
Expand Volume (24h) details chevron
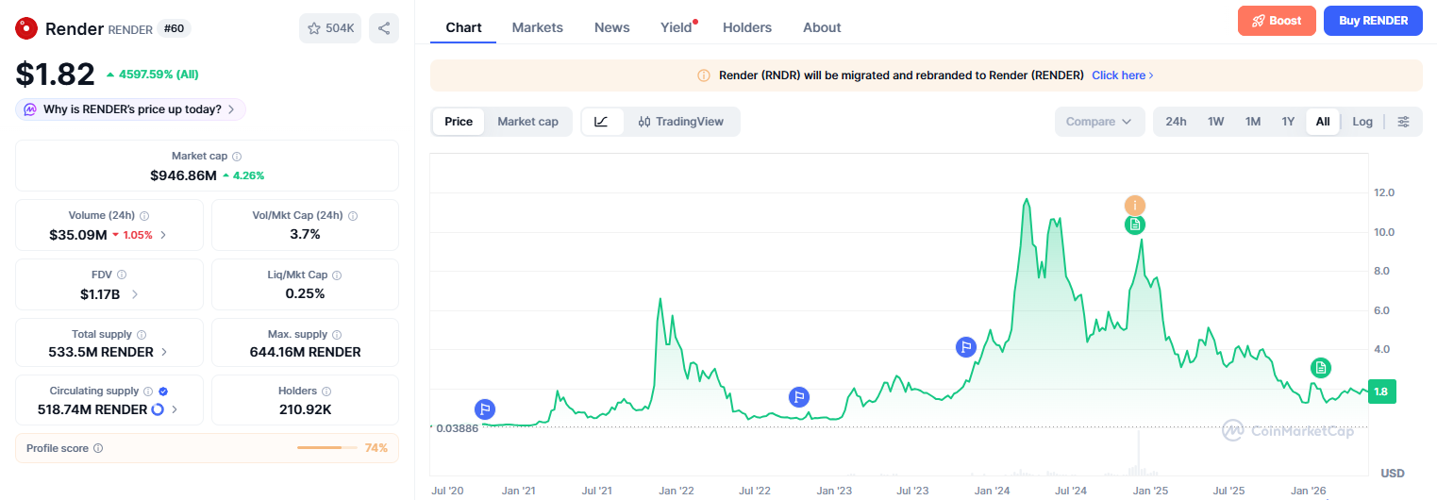tap(163, 235)
